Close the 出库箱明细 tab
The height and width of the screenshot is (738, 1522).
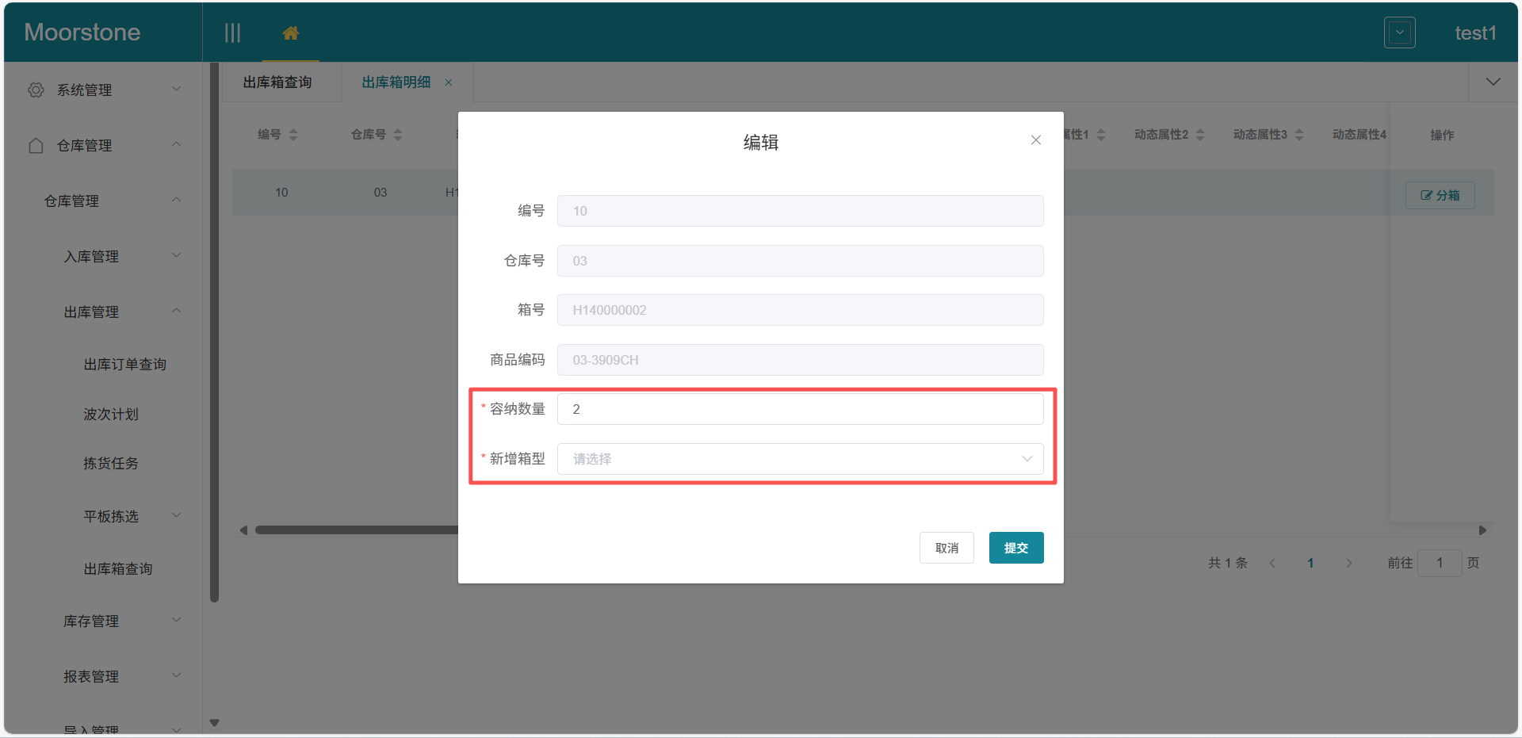[x=449, y=82]
